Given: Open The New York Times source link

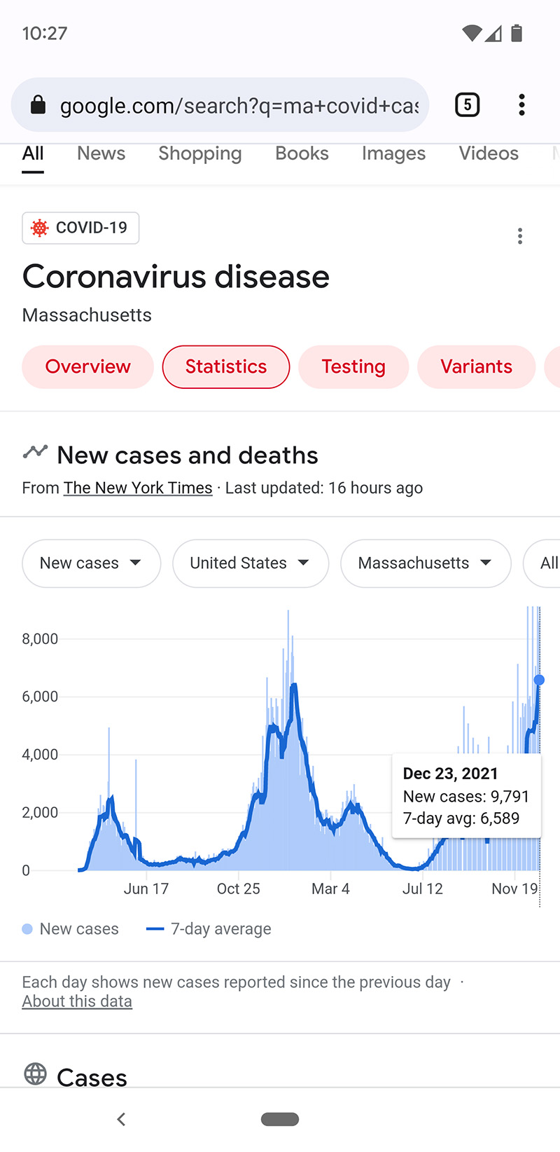Looking at the screenshot, I should point(138,488).
